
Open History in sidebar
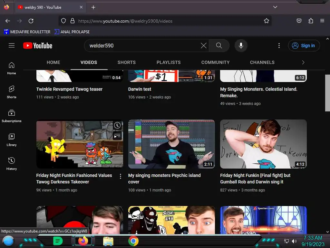pyautogui.click(x=12, y=164)
